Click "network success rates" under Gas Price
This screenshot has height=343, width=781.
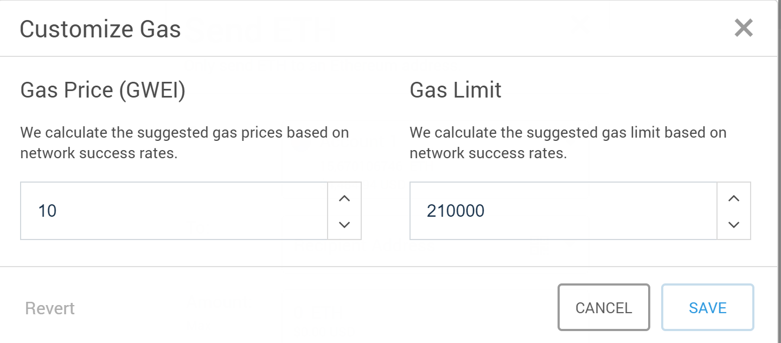(x=99, y=153)
